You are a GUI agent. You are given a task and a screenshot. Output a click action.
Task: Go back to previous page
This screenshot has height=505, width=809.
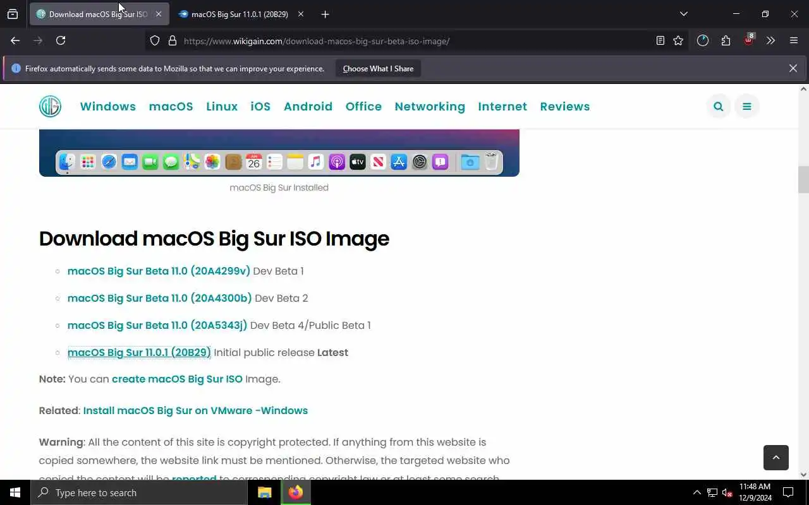click(x=15, y=40)
